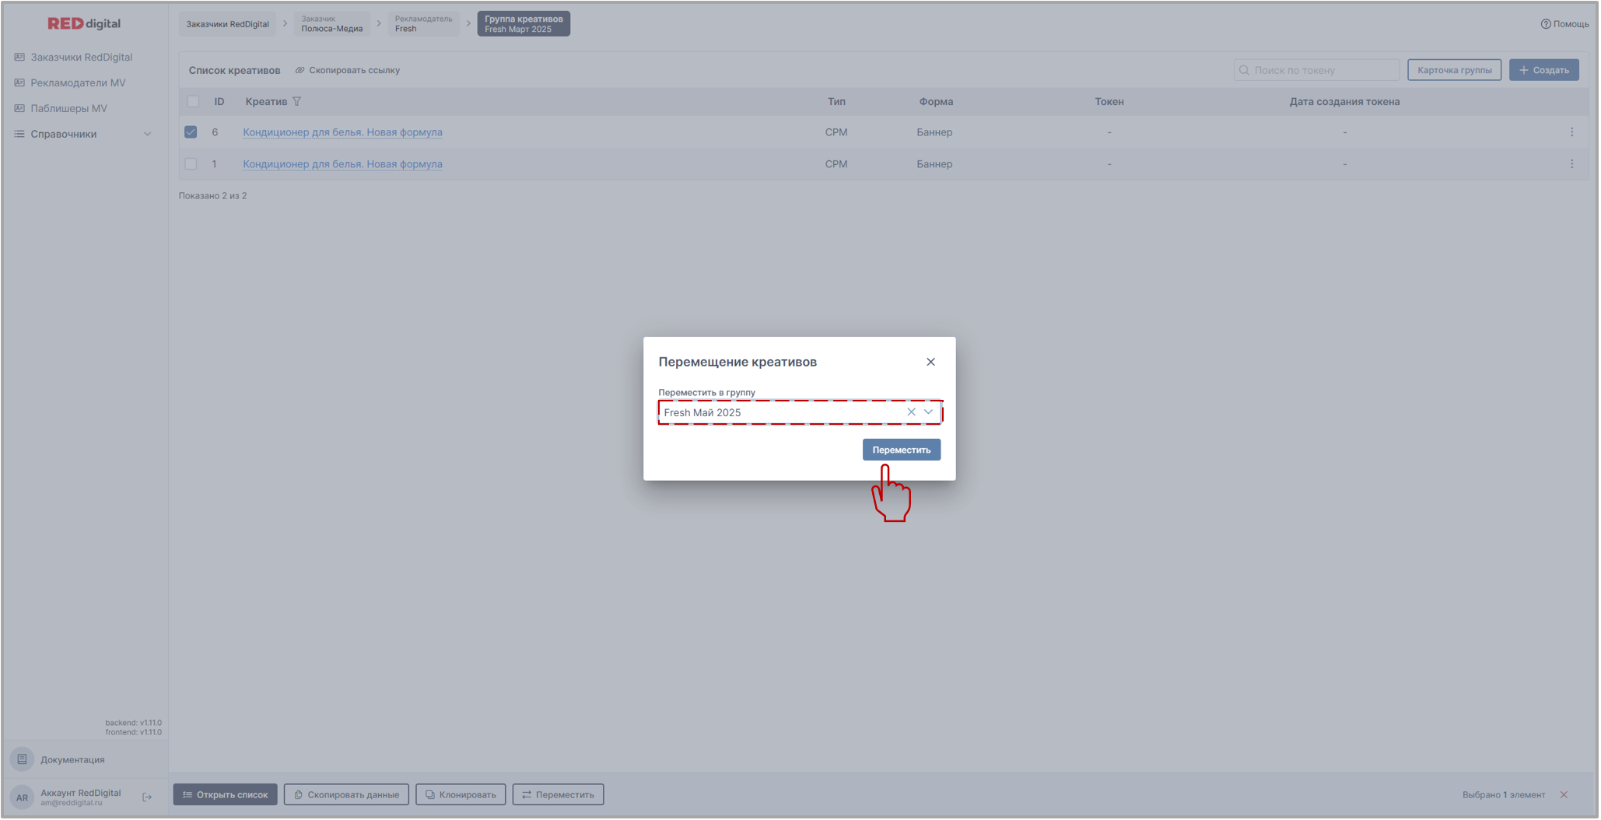Screen dimensions: 1601x820
Task: Uncheck the checkbox for creative ID 6
Action: click(191, 132)
